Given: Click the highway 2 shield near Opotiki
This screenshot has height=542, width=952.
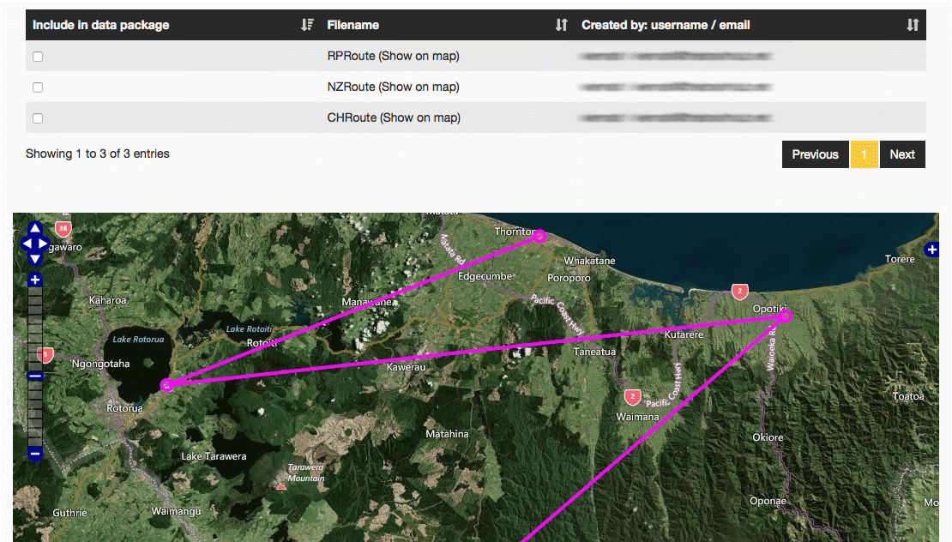Looking at the screenshot, I should tap(739, 292).
